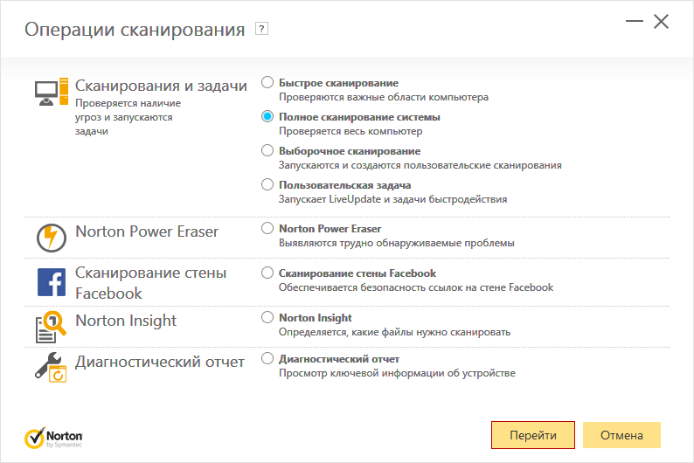Click the Facebook logo icon
This screenshot has width=694, height=463.
(52, 282)
